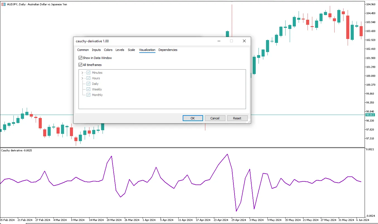Viewport: 378px width, 224px height.
Task: Go to the Colors tab
Action: (x=108, y=50)
